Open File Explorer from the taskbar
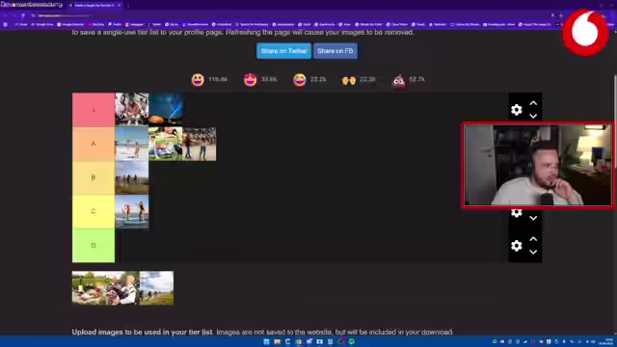Viewport: 617px width, 347px height. pos(277,341)
